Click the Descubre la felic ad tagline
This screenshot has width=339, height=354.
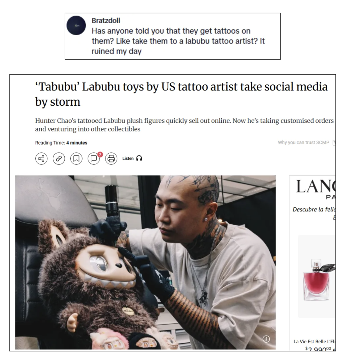coord(314,210)
